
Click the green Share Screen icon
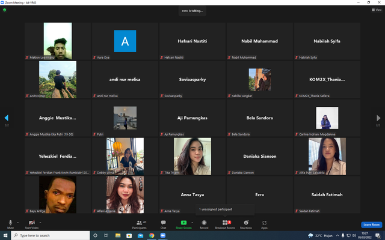pyautogui.click(x=183, y=223)
